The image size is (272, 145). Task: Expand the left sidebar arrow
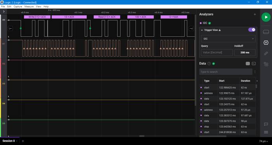tap(3, 11)
